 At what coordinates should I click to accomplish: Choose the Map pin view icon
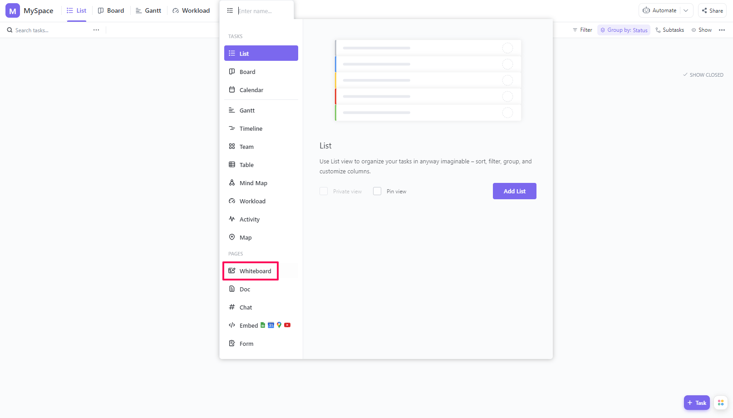(x=232, y=237)
